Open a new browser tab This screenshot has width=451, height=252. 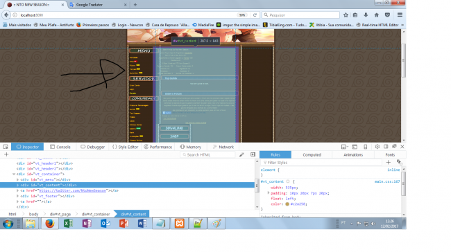[x=135, y=5]
